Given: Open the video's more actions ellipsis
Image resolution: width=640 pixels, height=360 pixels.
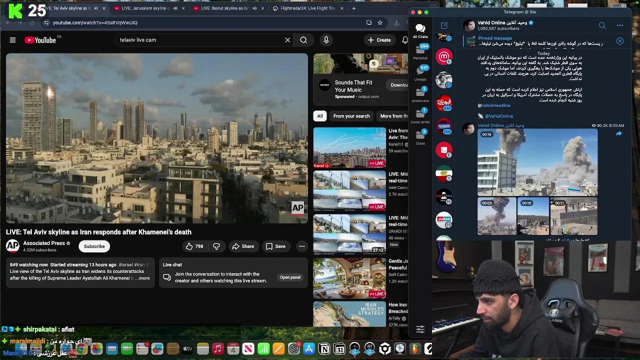Looking at the screenshot, I should pos(301,246).
